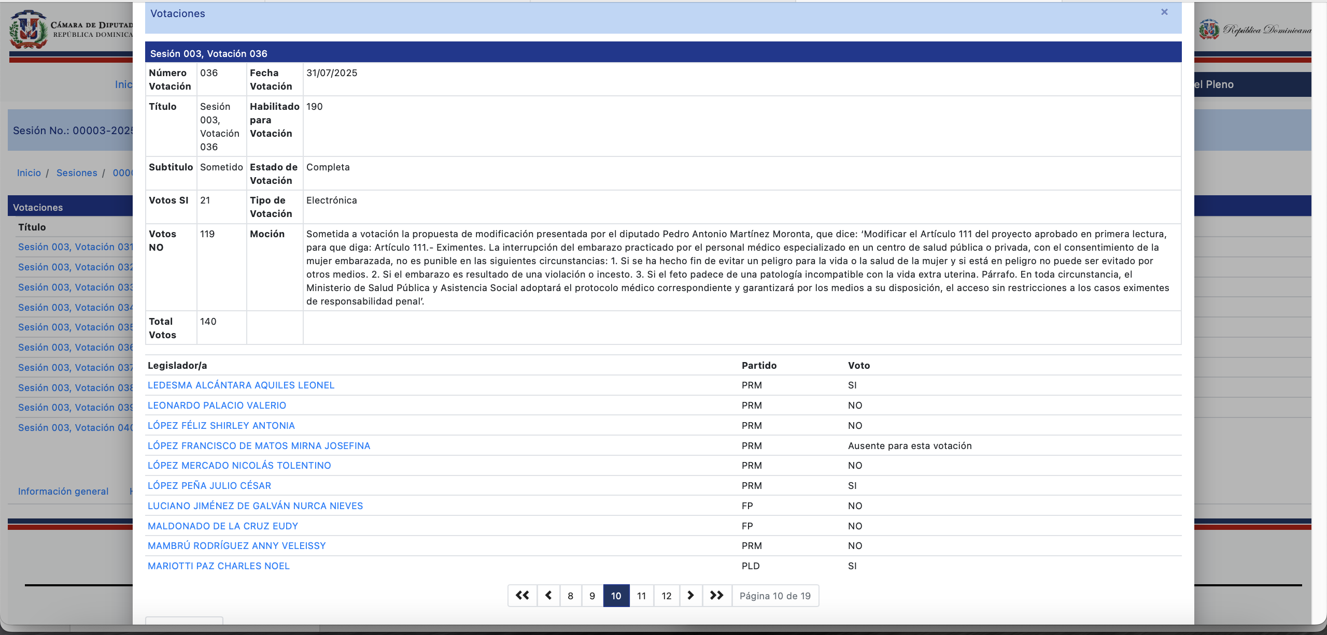Jump to last page of legislators
Screen dimensions: 1327x635
point(716,596)
